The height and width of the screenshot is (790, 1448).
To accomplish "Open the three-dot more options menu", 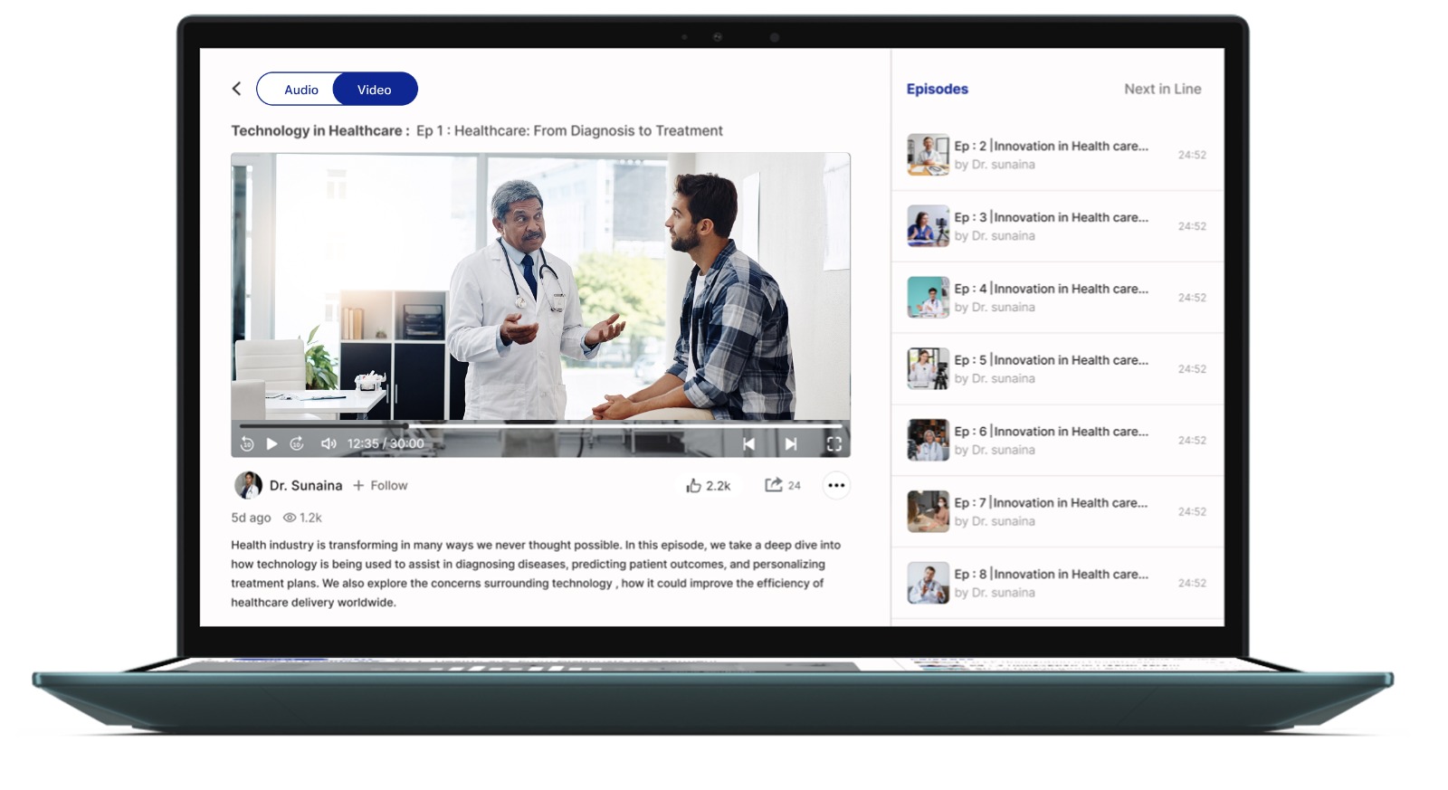I will point(836,485).
